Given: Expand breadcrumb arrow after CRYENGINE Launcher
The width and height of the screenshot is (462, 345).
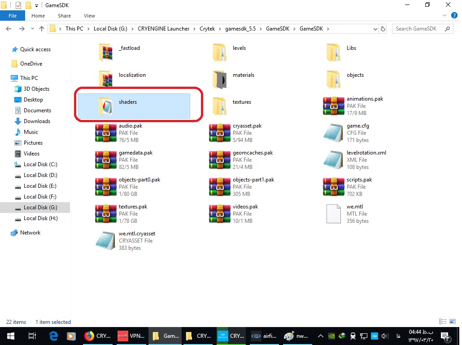Looking at the screenshot, I should (x=195, y=29).
